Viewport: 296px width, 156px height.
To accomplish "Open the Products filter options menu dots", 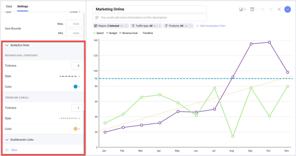I will point(191,26).
